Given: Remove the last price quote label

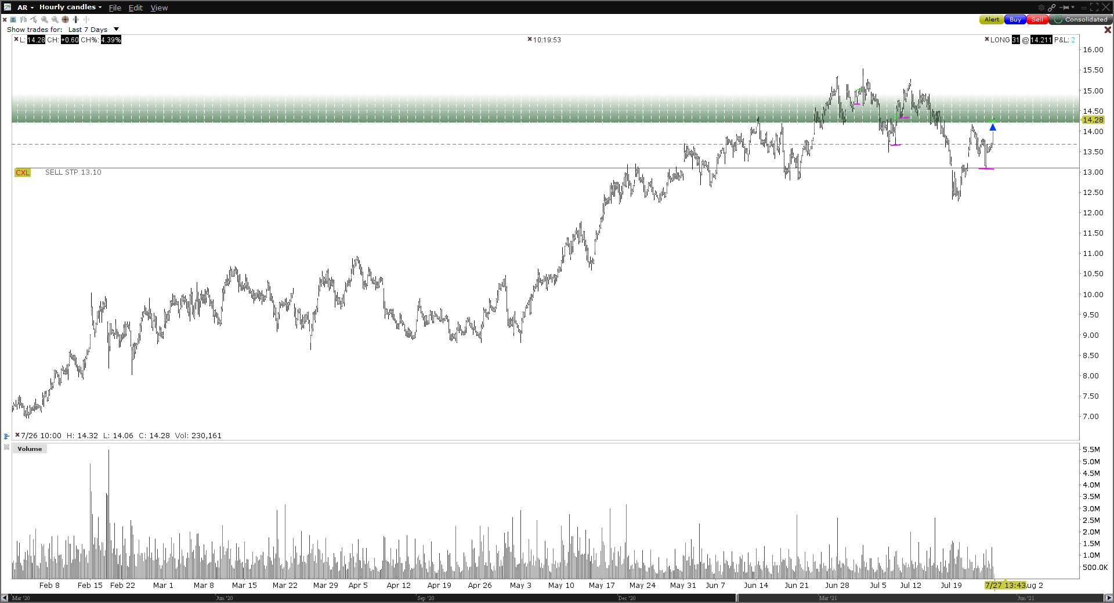Looking at the screenshot, I should (x=16, y=39).
